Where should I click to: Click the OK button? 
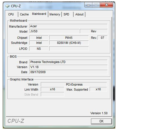pos(101,121)
